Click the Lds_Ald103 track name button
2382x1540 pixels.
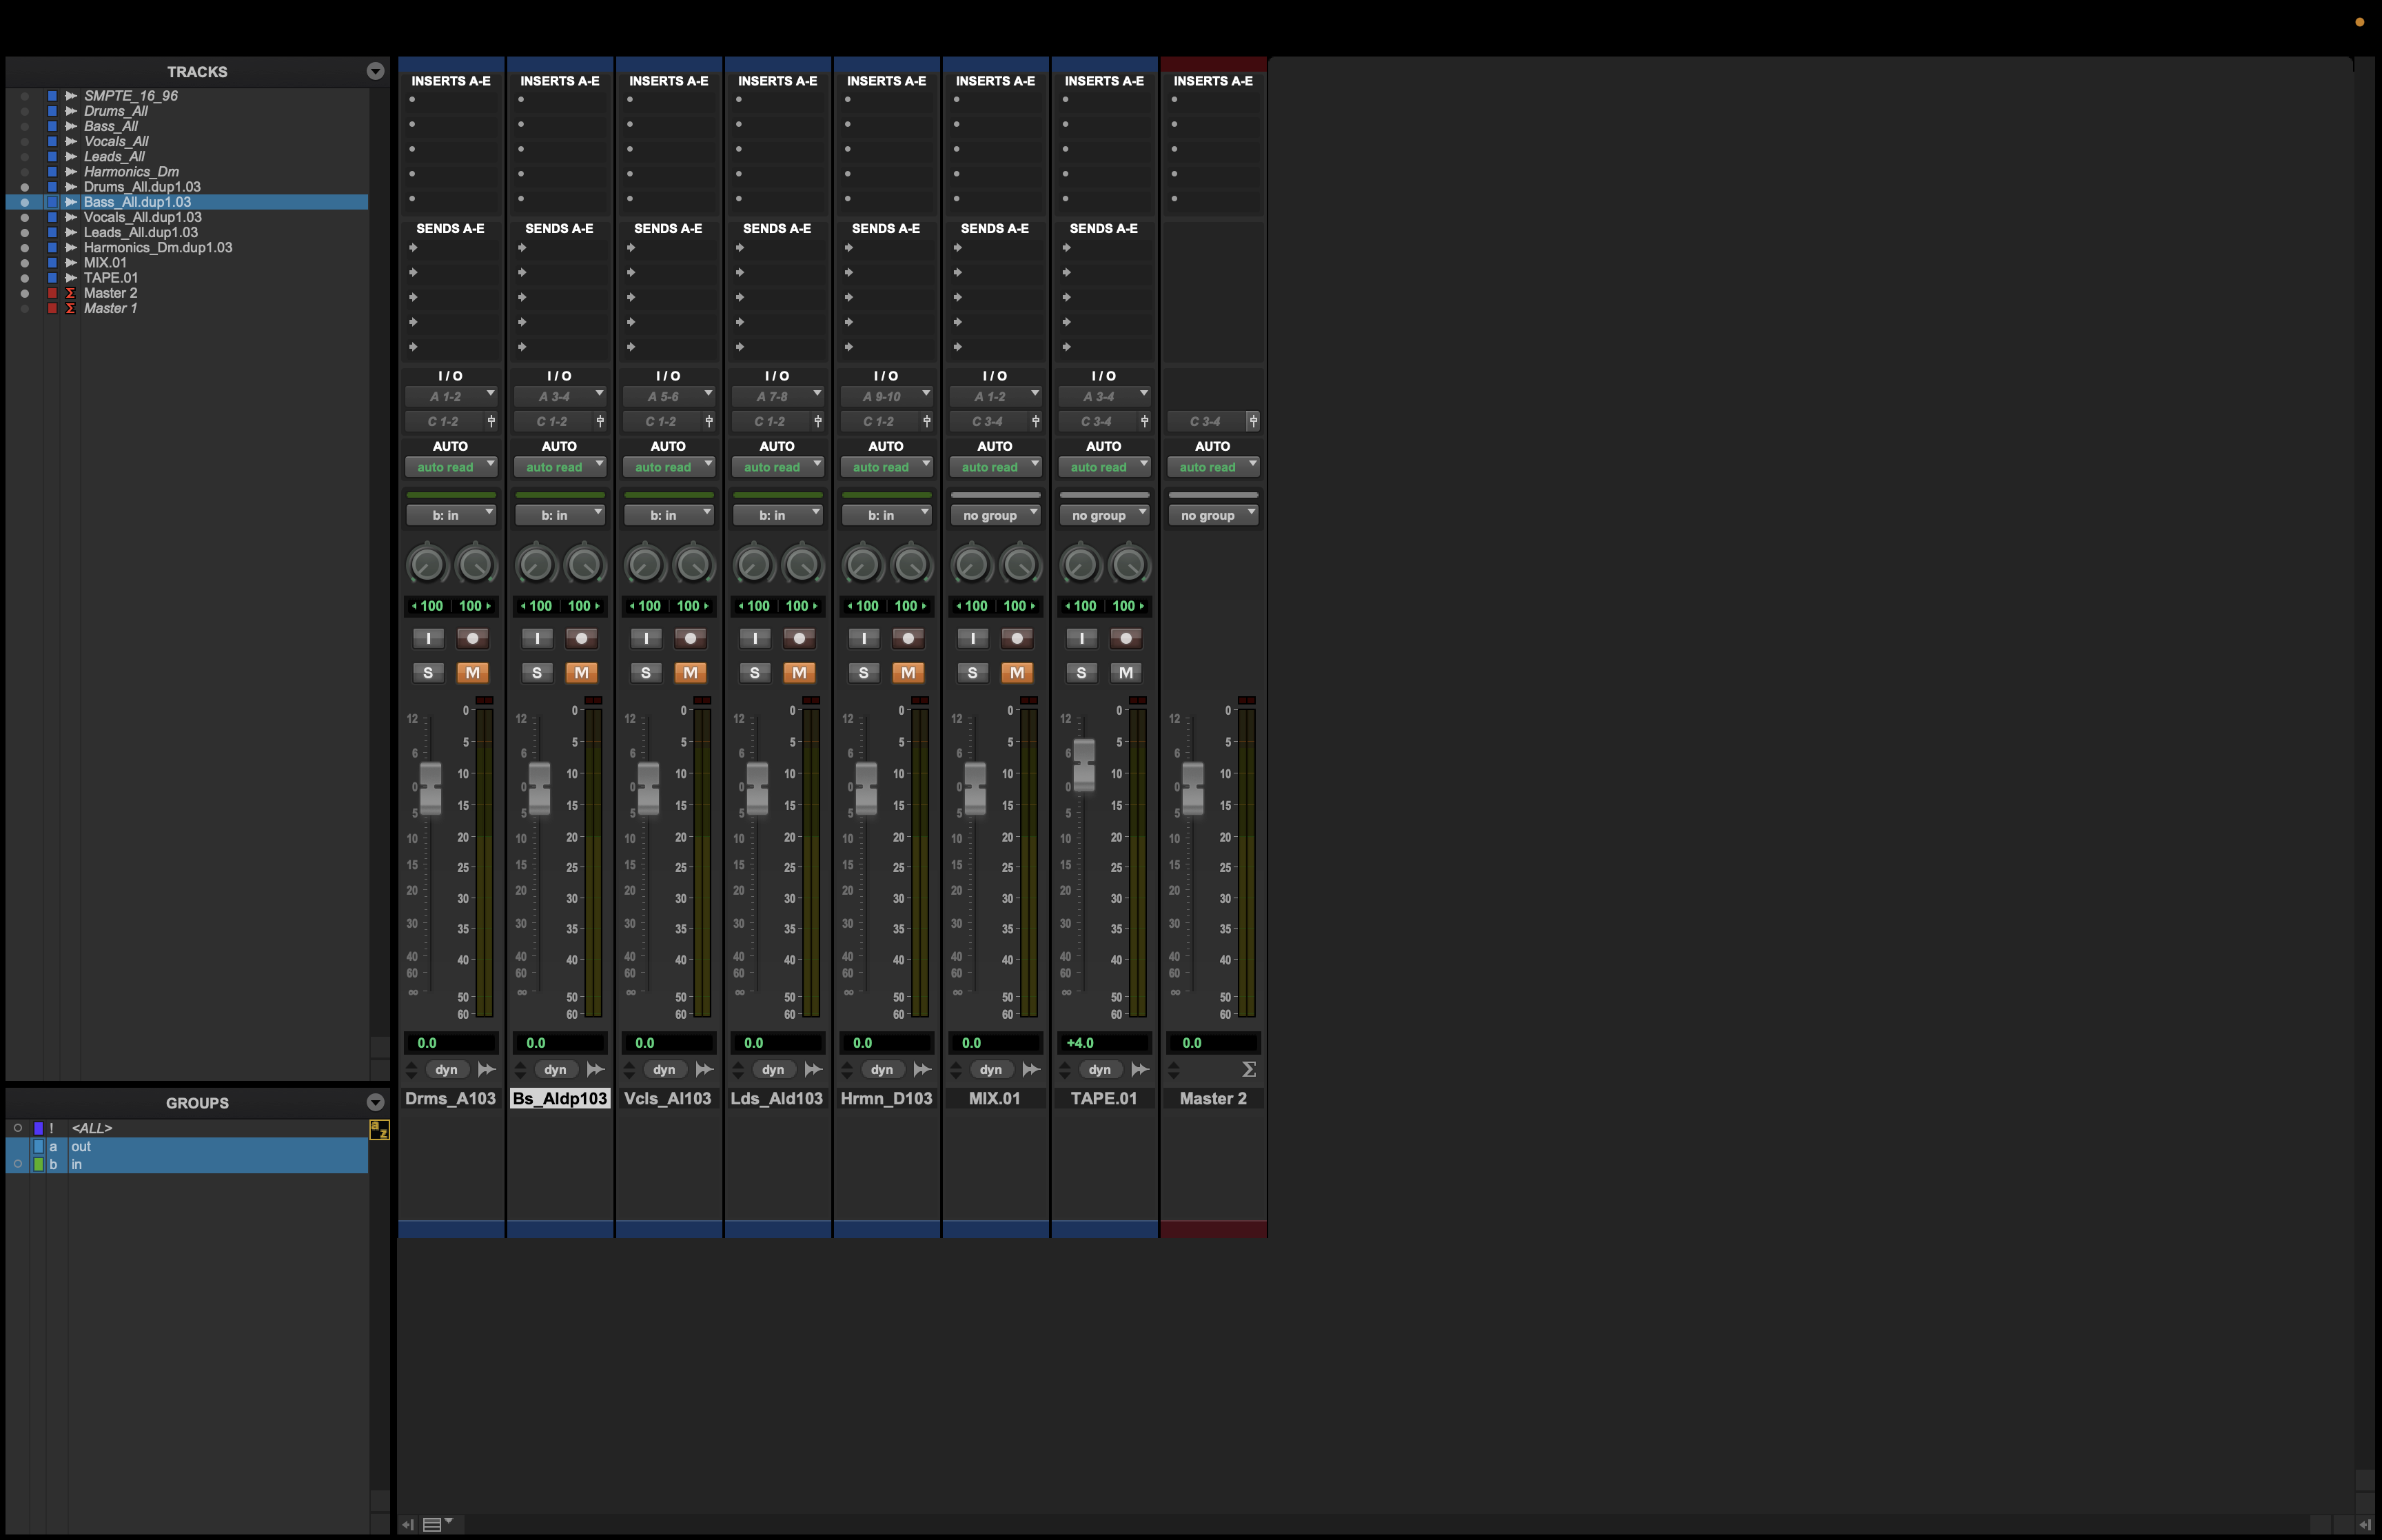click(777, 1098)
